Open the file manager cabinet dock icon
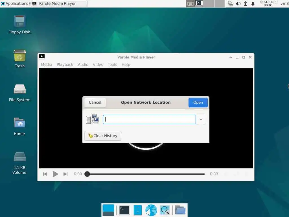The height and width of the screenshot is (217, 289). (x=138, y=210)
